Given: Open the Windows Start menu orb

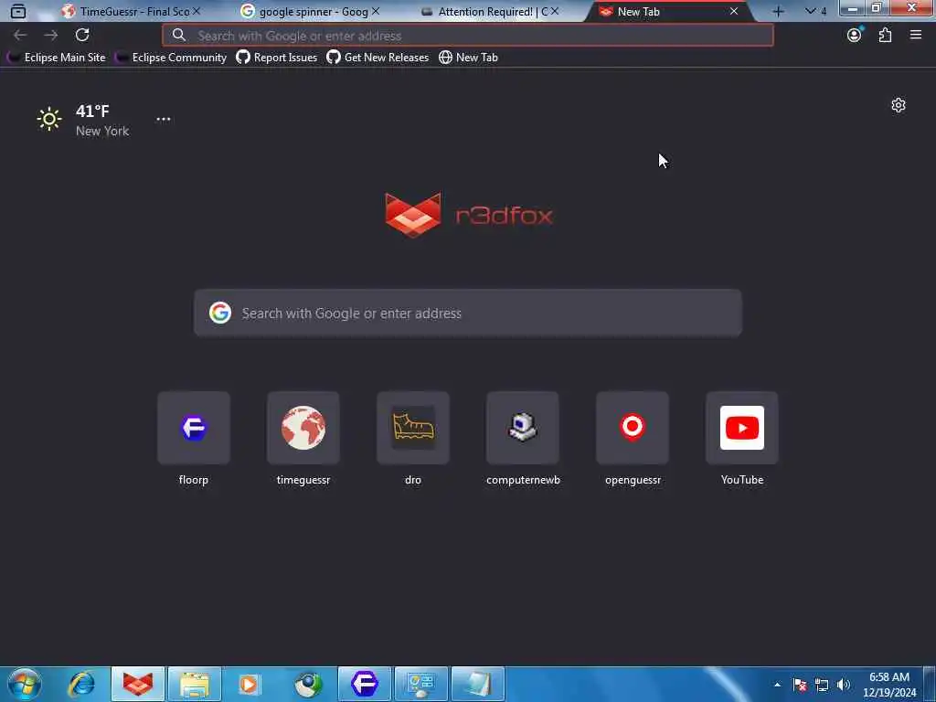Looking at the screenshot, I should tap(25, 684).
